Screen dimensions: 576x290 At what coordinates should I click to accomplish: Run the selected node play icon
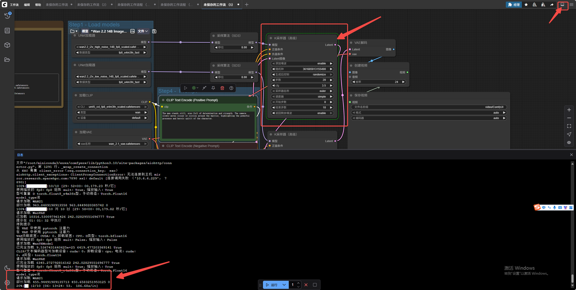(x=185, y=88)
